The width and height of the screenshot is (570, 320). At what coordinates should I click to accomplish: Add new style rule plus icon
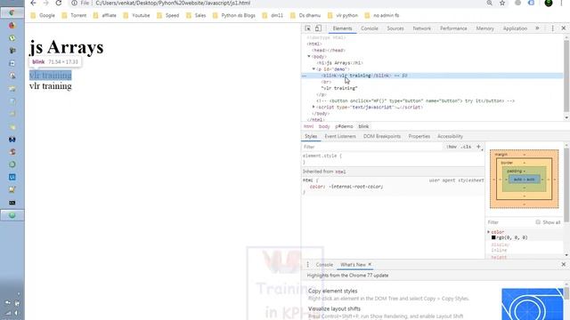(x=478, y=147)
